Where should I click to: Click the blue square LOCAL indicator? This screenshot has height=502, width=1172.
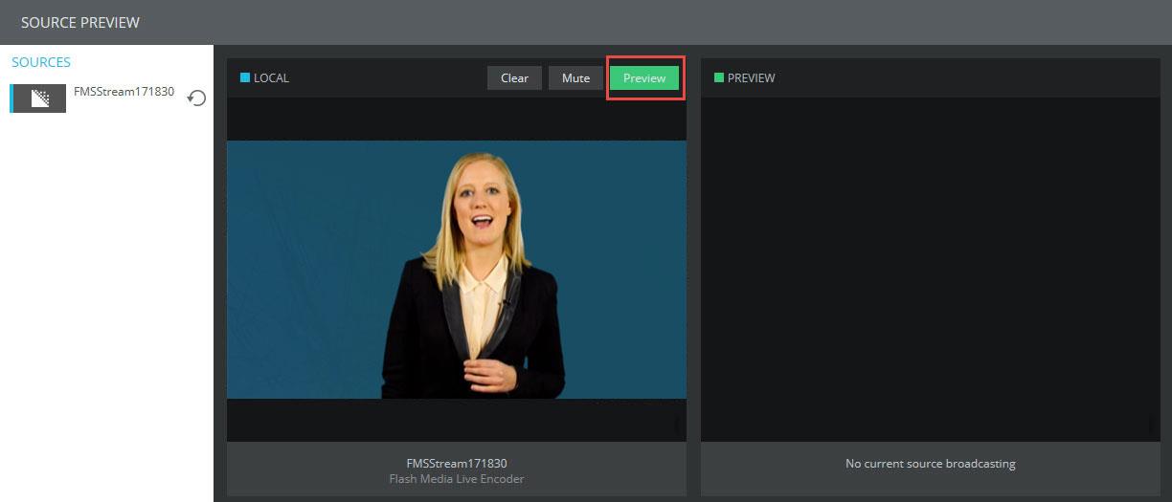(x=245, y=77)
